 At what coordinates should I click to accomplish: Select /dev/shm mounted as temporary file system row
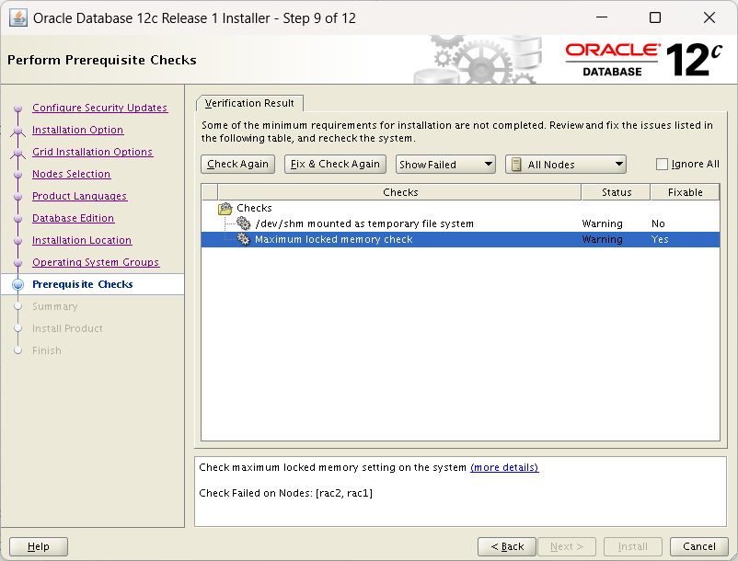click(x=460, y=223)
